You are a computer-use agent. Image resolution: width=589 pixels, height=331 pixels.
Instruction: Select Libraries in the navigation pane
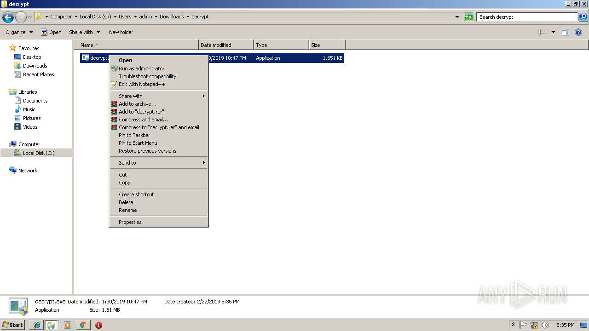tap(28, 92)
